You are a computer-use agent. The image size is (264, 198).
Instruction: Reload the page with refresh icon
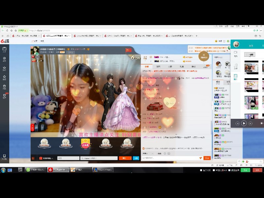[x=7, y=30]
